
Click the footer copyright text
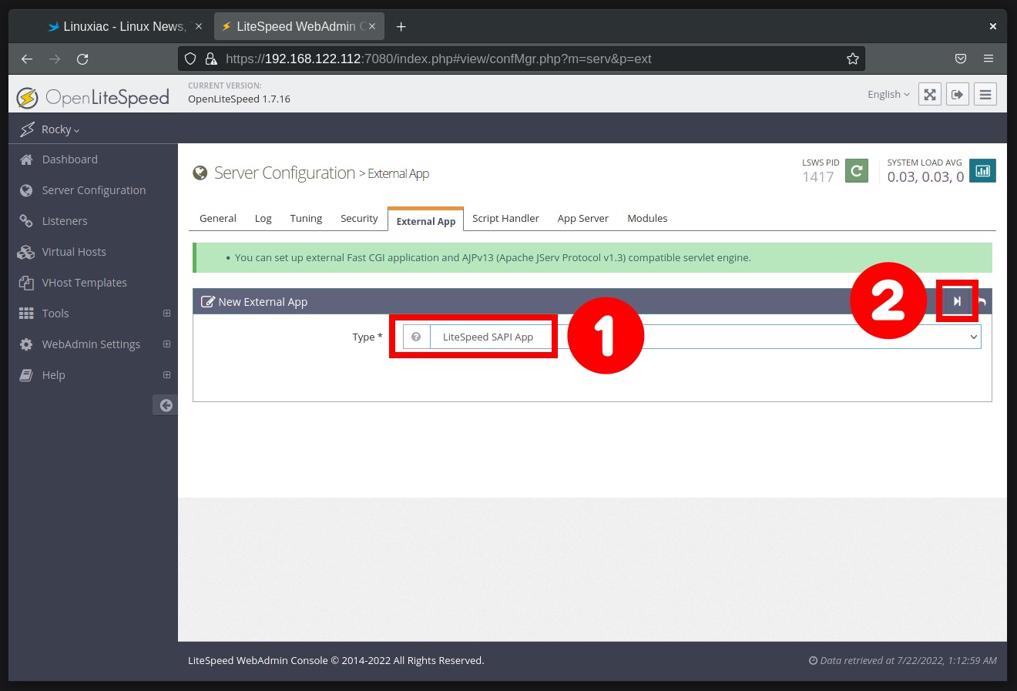pos(336,660)
